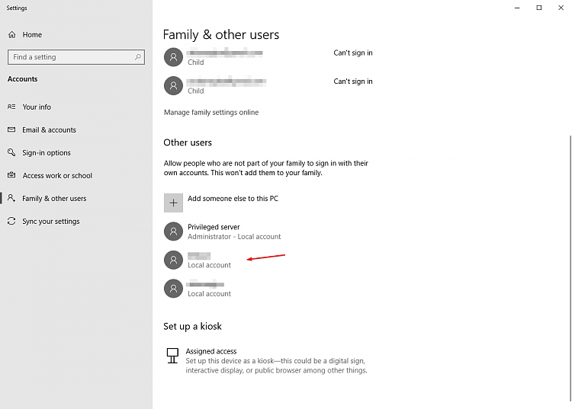Minimize the Settings window
Image resolution: width=572 pixels, height=409 pixels.
click(x=517, y=8)
